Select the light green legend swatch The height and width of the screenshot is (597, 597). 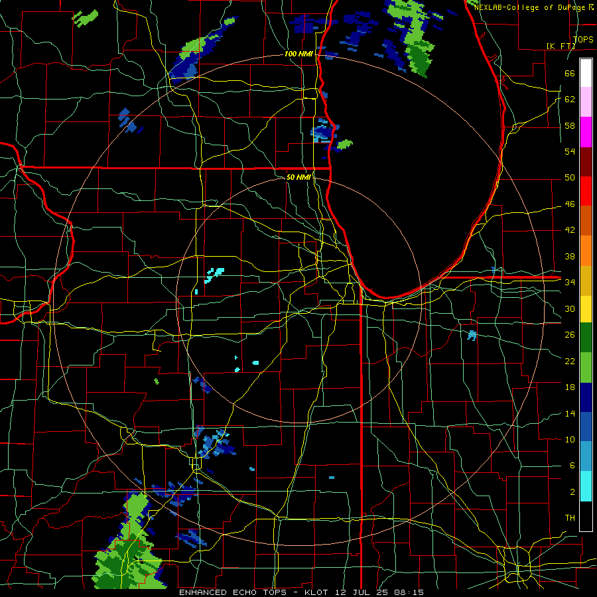(x=586, y=367)
